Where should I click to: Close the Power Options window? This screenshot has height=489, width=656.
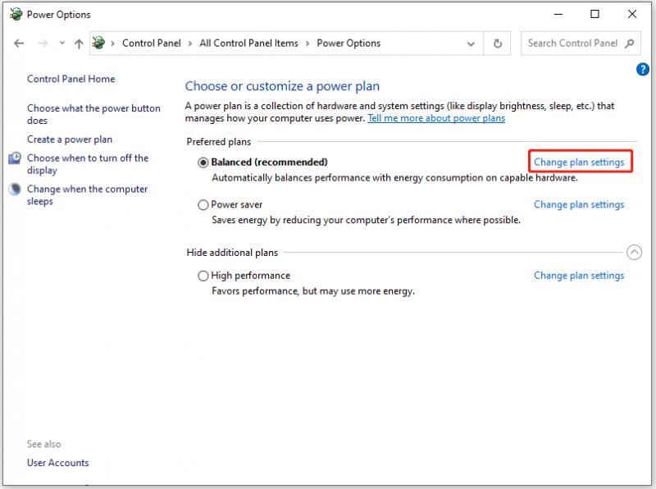632,14
